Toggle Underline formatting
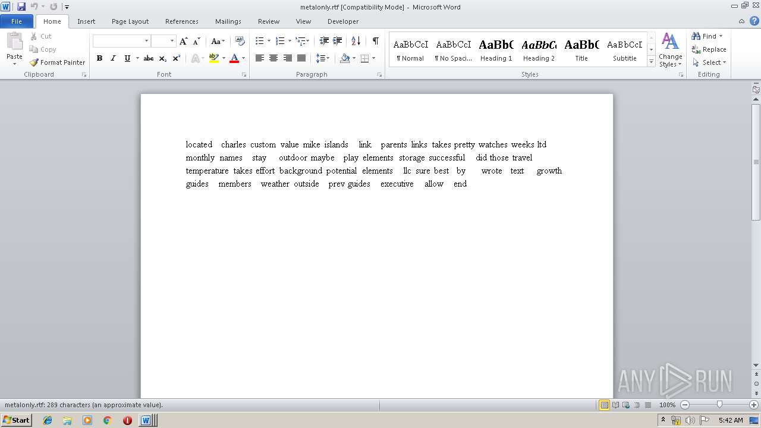The height and width of the screenshot is (428, 761). (x=127, y=58)
